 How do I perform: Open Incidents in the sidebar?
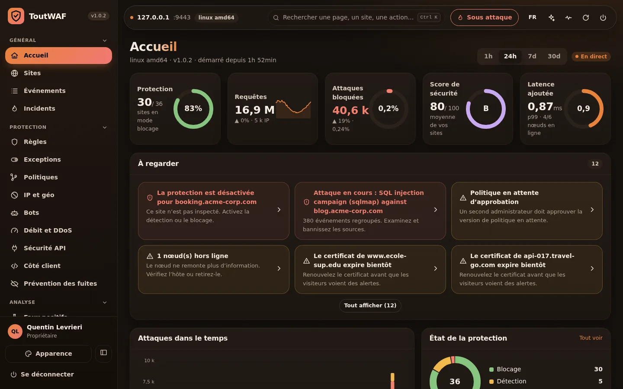(58, 108)
